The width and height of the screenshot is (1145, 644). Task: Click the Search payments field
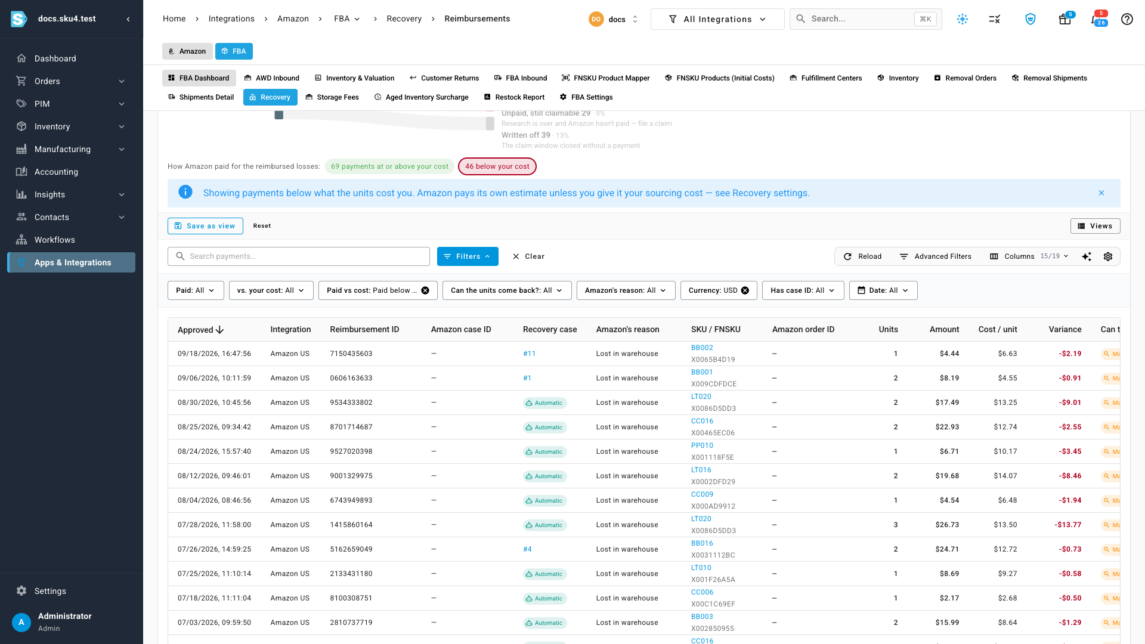click(x=299, y=256)
